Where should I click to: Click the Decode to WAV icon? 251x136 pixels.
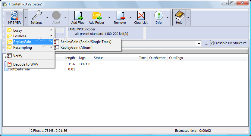9,64
